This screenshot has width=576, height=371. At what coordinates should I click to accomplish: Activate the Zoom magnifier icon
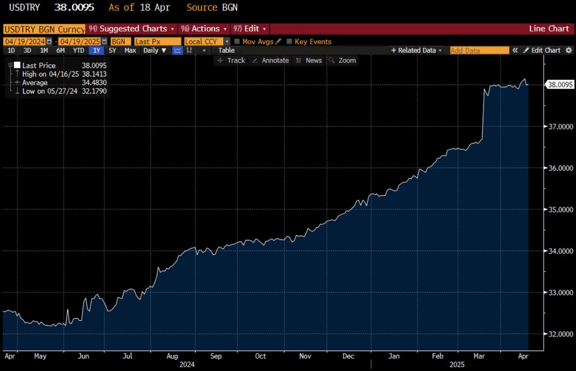[x=331, y=60]
